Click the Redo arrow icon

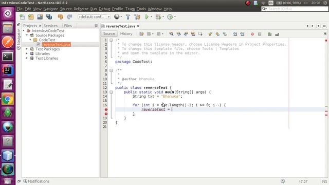69,17
